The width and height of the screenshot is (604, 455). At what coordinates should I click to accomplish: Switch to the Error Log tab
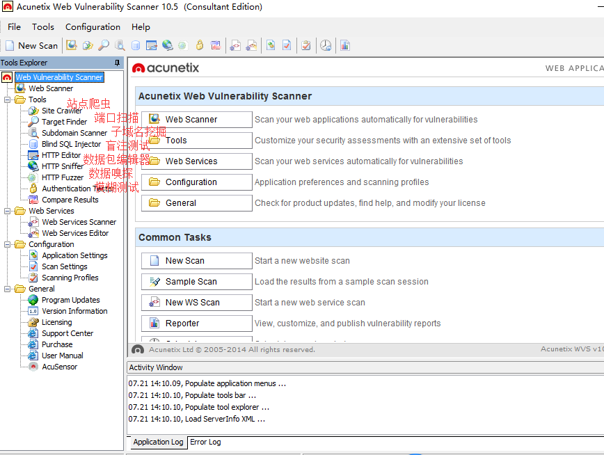[205, 442]
